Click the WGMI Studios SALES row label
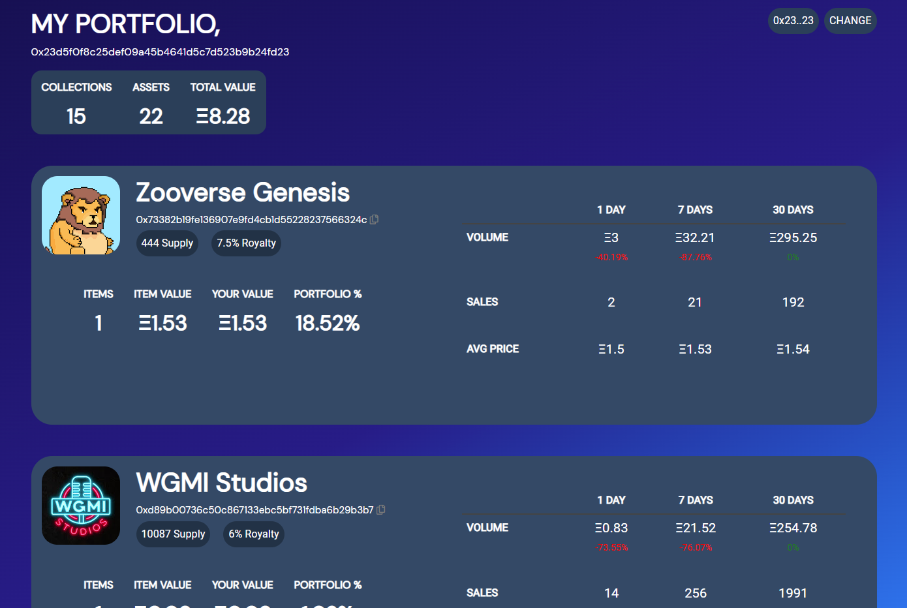 click(482, 593)
